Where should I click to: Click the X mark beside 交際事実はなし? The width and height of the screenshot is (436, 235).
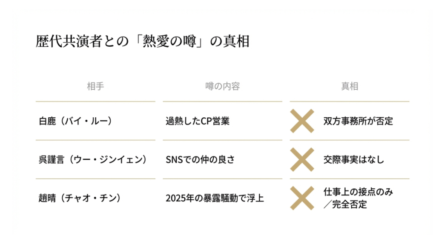point(302,160)
